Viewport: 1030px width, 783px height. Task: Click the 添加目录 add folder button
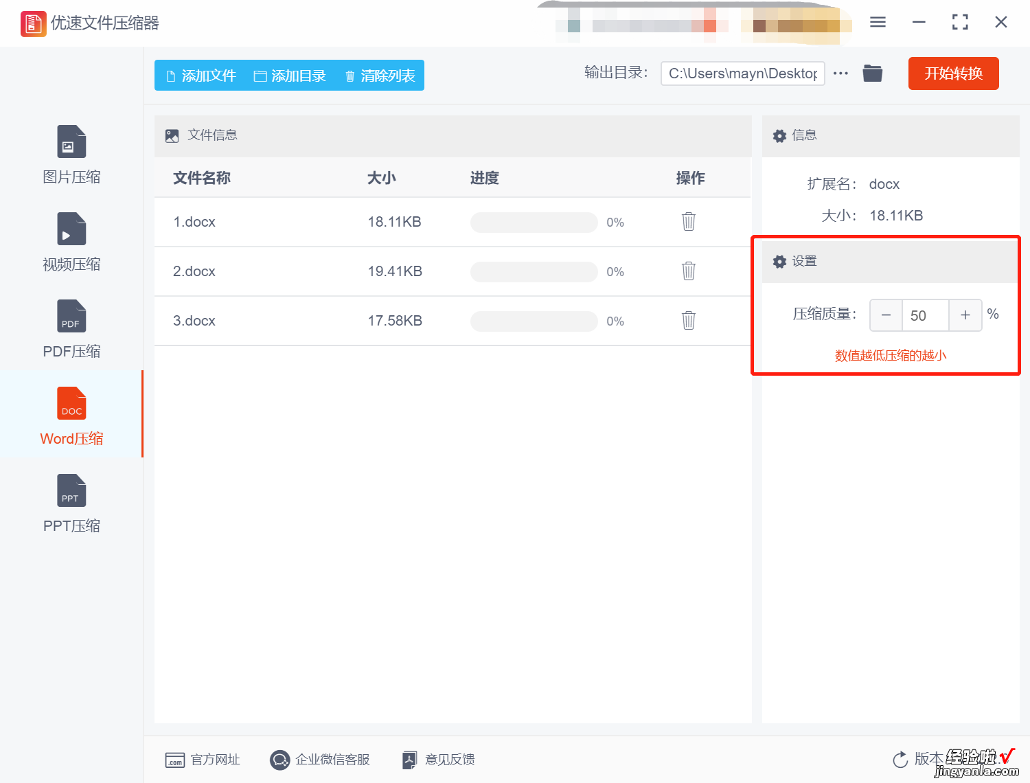(x=290, y=76)
